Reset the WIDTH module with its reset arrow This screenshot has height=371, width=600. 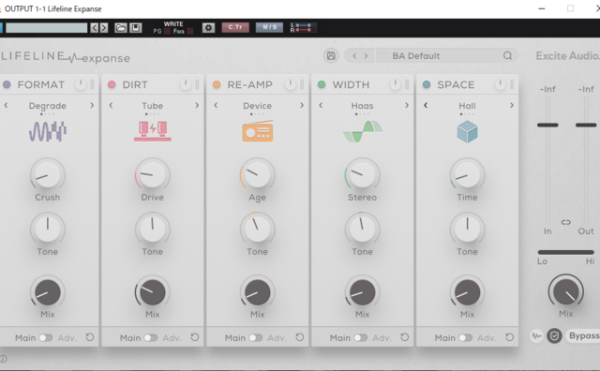click(404, 337)
